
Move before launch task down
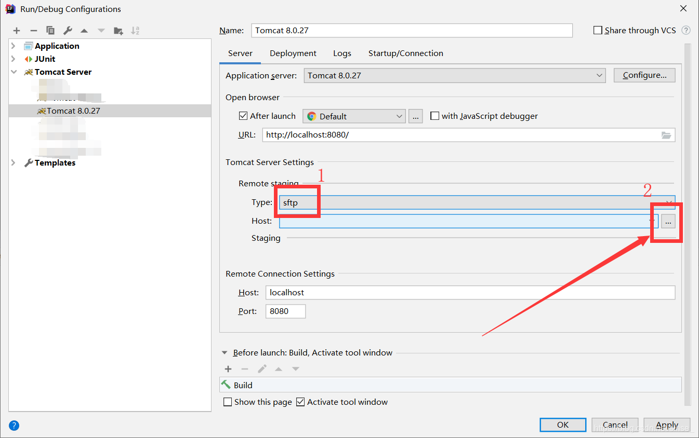pos(295,369)
